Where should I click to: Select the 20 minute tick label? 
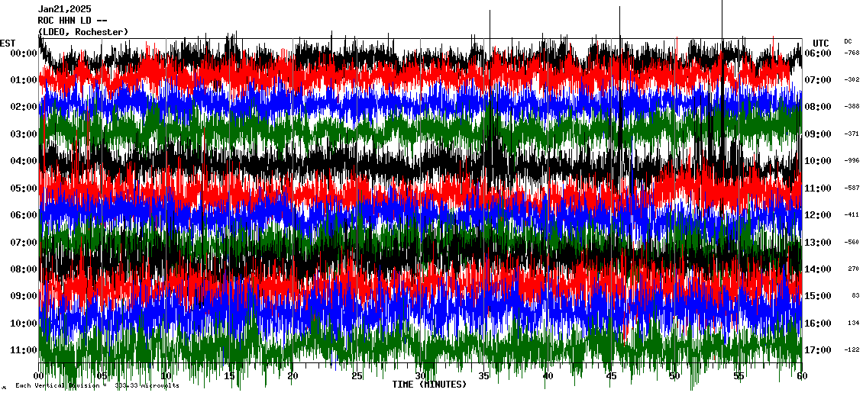pos(293,377)
